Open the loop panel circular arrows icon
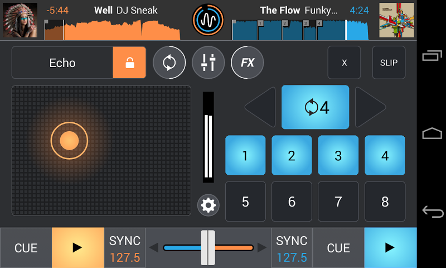 [169, 63]
